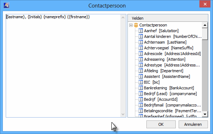Viewport: 213px width, 134px height.
Task: Click in the name format text area
Action: (x=63, y=66)
